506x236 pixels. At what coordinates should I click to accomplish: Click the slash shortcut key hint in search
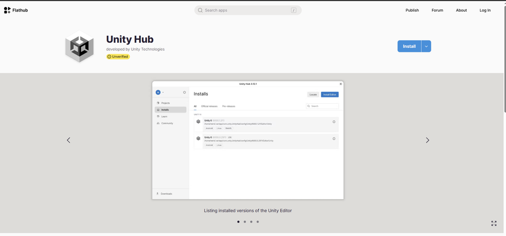click(x=293, y=10)
